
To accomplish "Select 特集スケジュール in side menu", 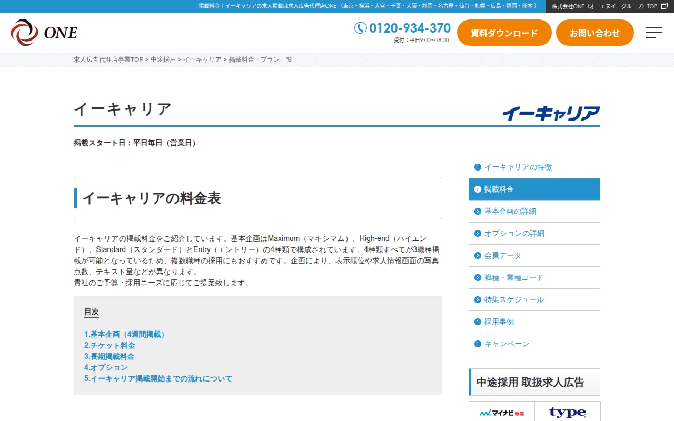I will [534, 300].
